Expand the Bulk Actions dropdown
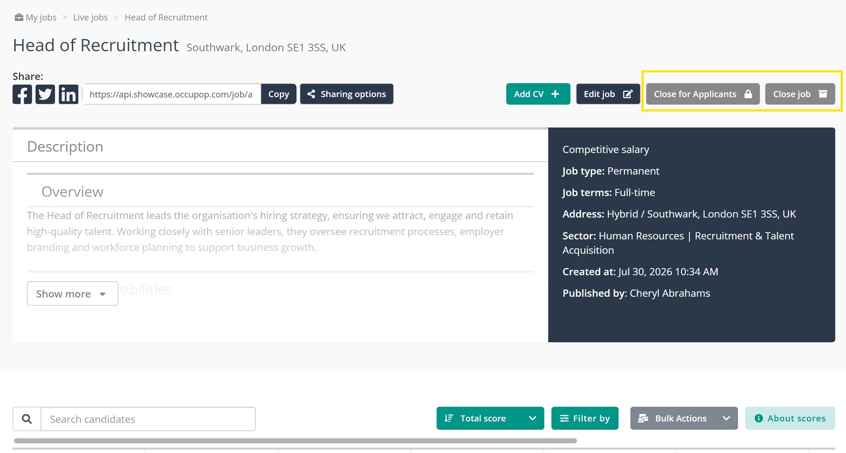 [684, 418]
